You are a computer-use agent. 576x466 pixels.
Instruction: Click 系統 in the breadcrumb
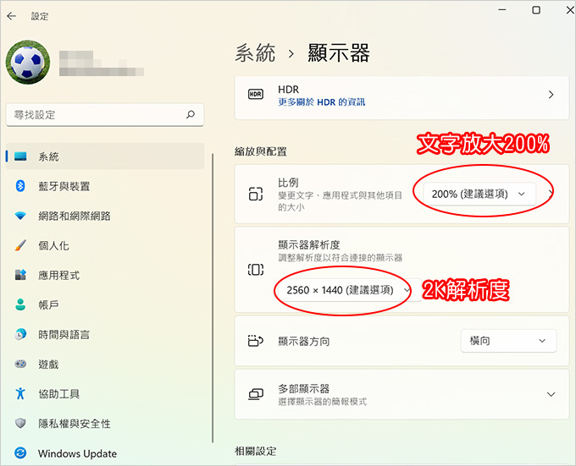[x=255, y=53]
